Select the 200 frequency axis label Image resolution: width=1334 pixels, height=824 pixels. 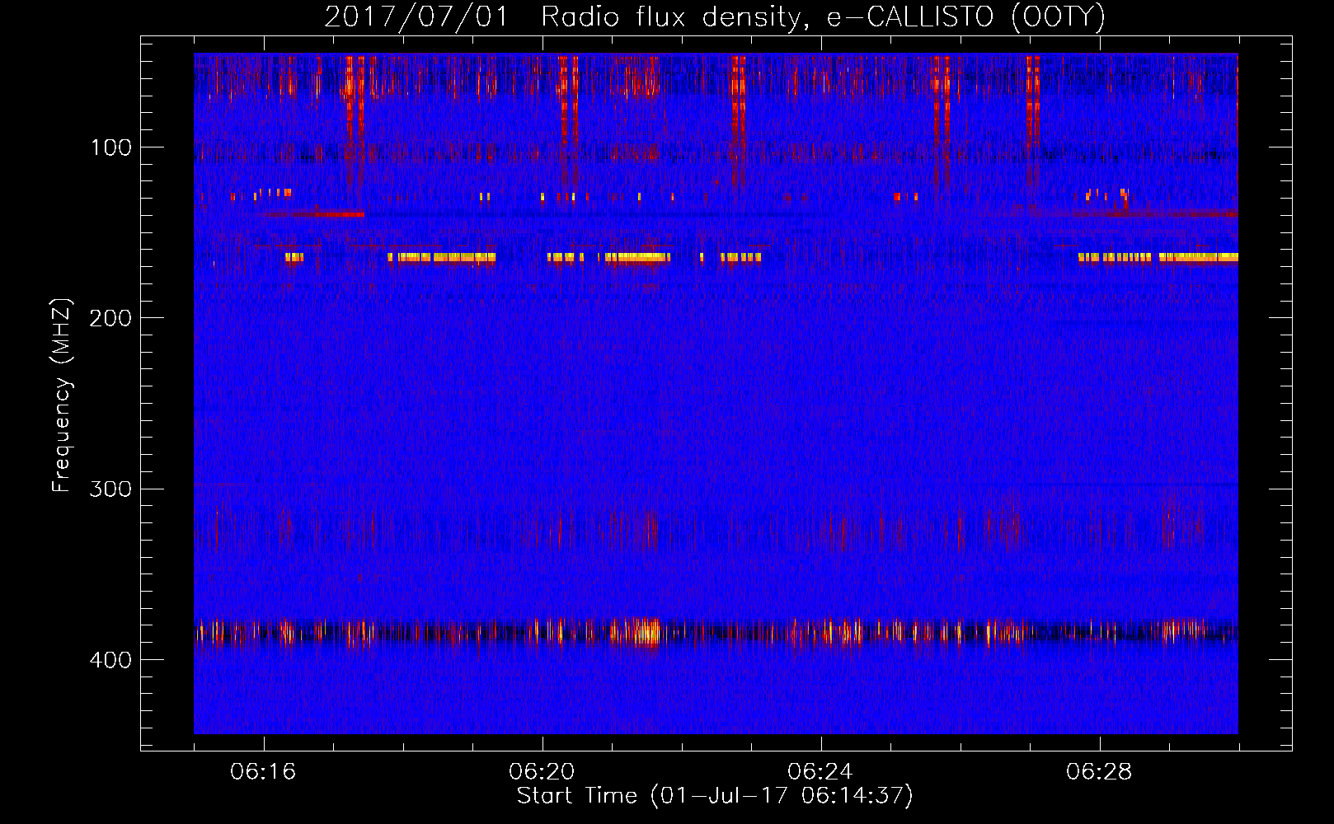[110, 318]
